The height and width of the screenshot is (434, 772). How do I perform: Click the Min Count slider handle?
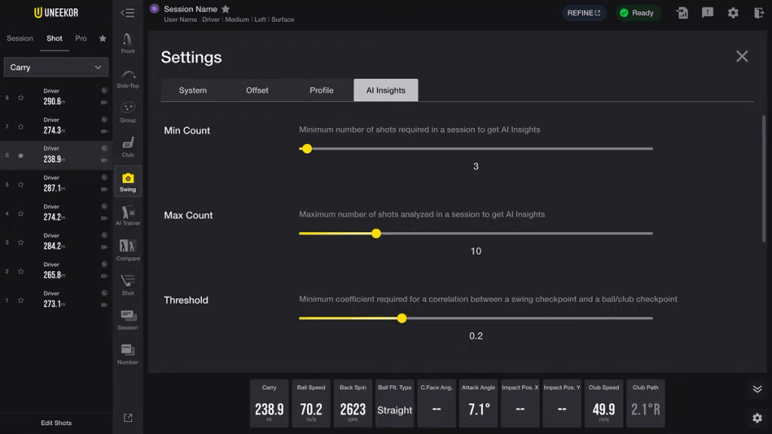tap(307, 148)
